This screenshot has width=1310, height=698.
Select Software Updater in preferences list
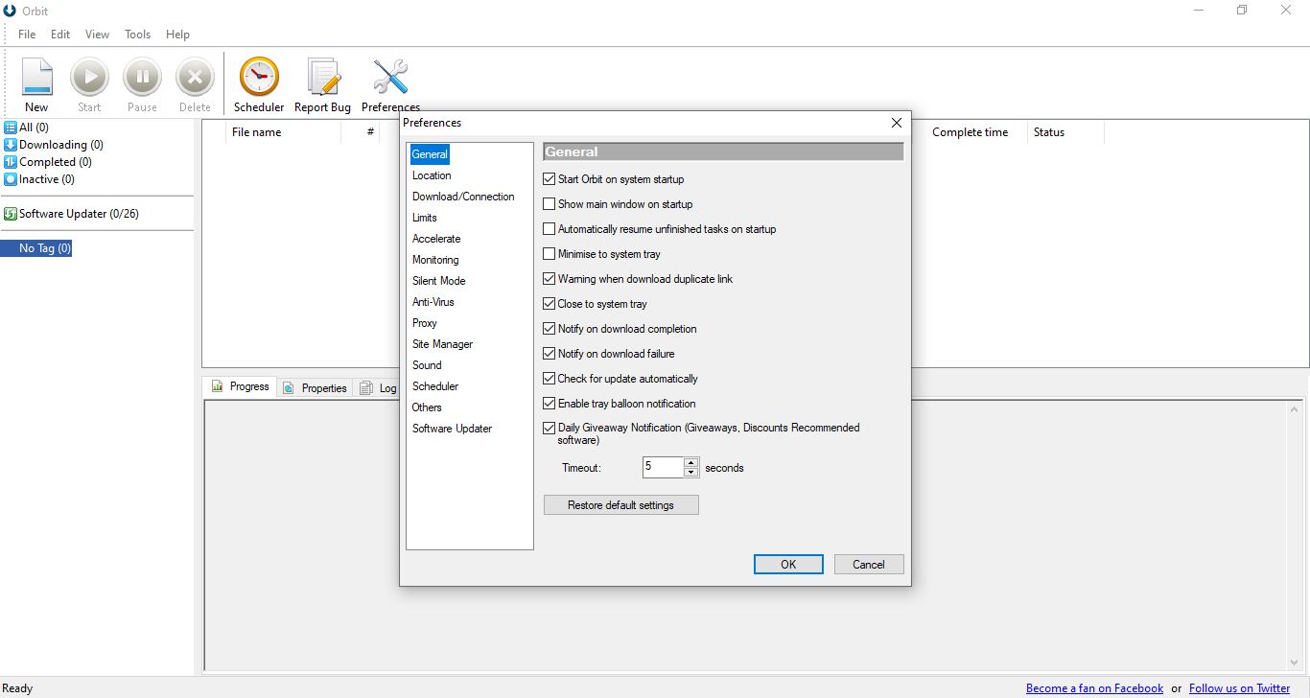point(452,429)
